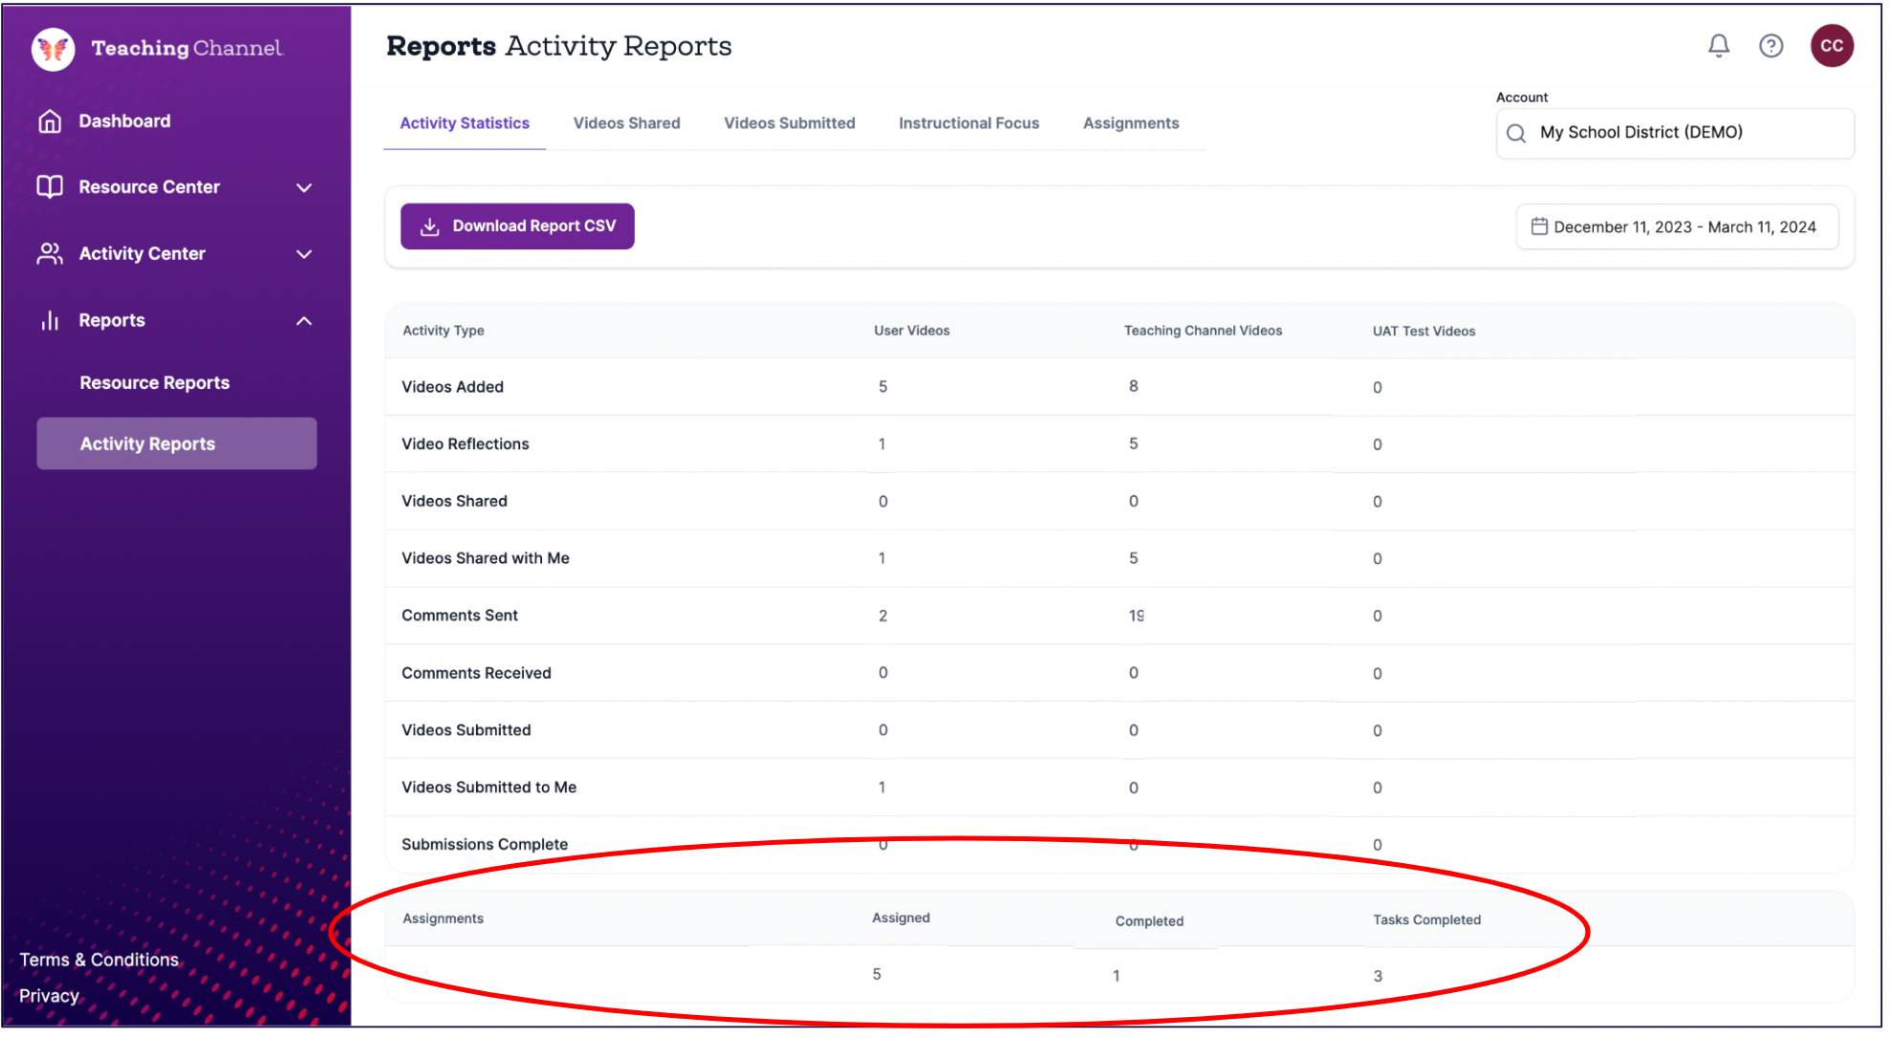This screenshot has width=1891, height=1038.
Task: Click the My School District account search field
Action: point(1675,133)
